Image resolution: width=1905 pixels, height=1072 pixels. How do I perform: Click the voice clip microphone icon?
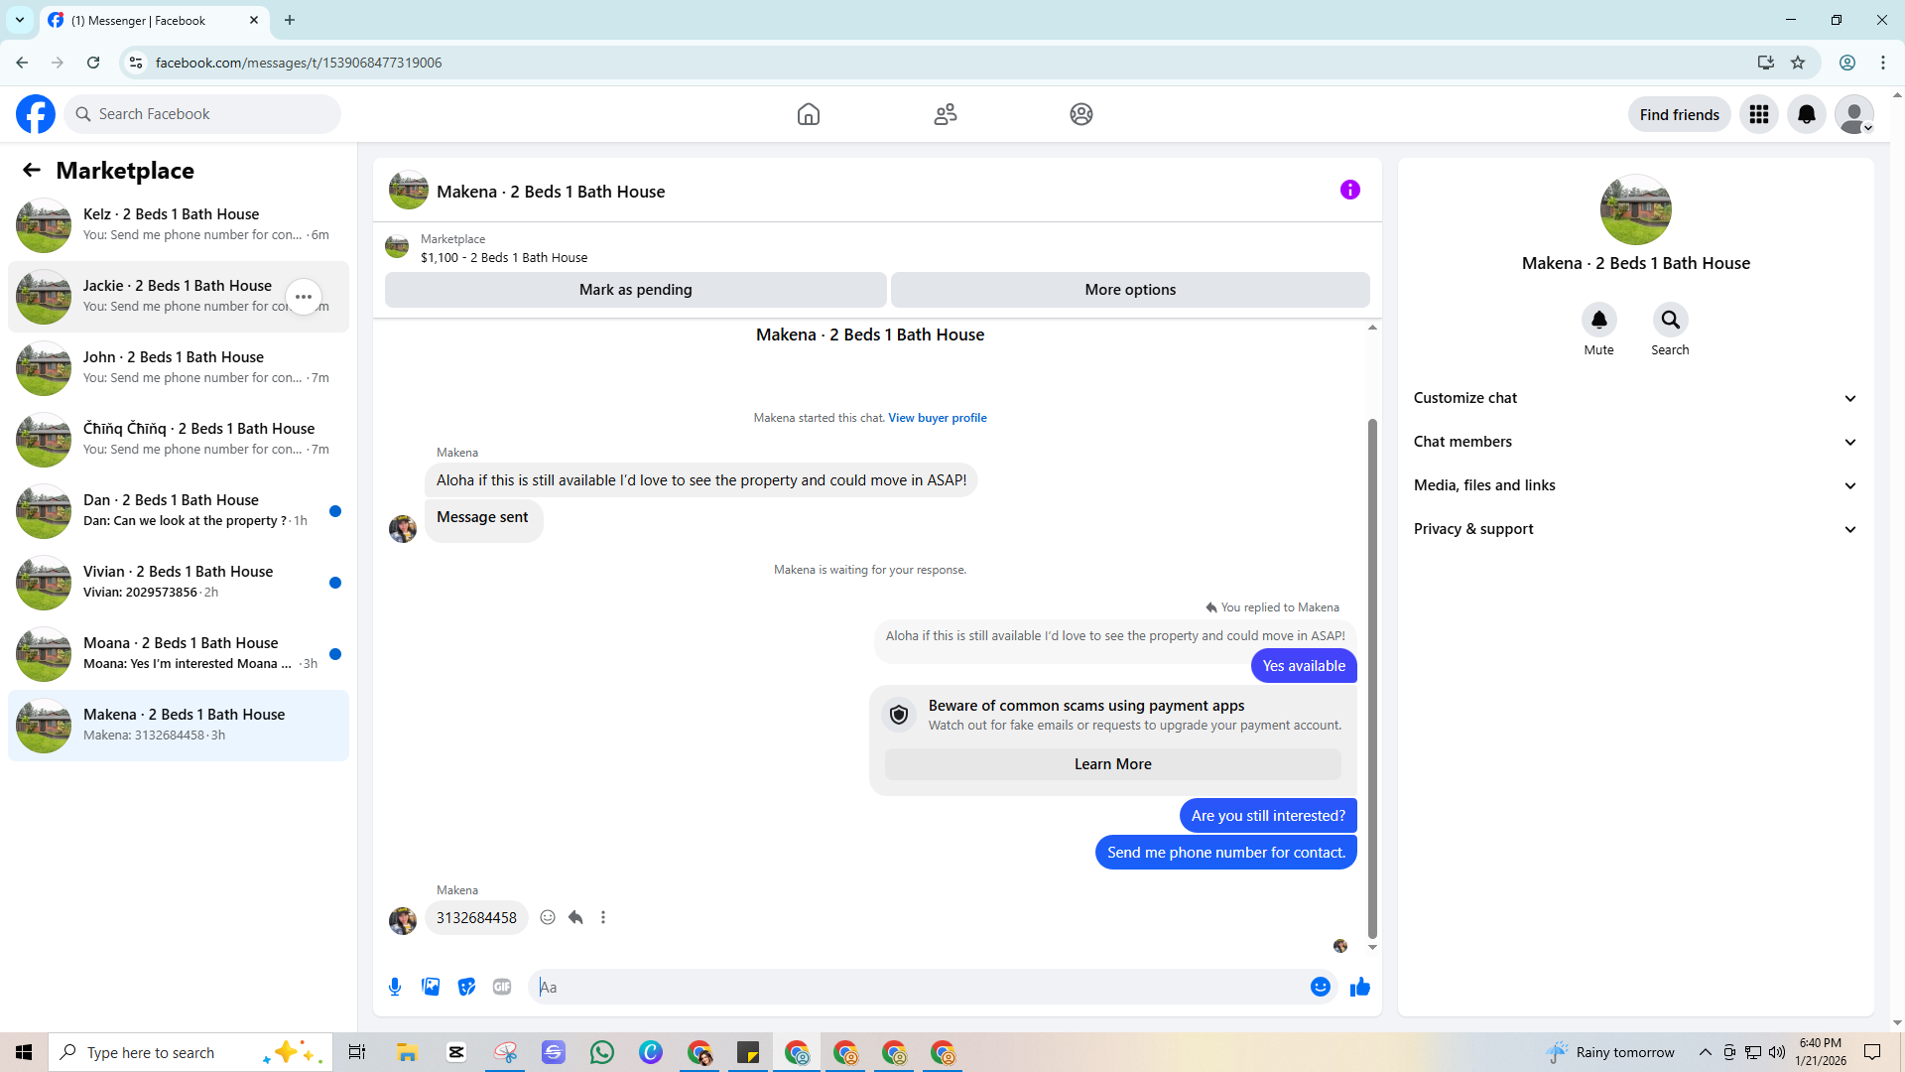(x=395, y=987)
